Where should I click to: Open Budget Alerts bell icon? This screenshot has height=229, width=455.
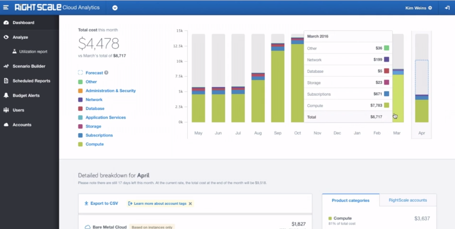[x=6, y=96]
